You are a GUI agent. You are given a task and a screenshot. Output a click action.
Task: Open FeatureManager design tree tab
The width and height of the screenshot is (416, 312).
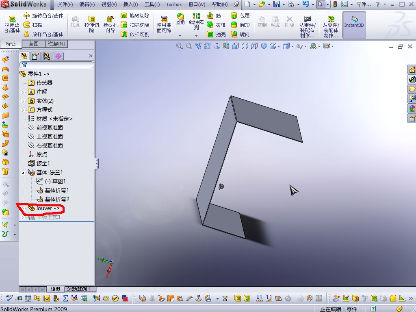(x=24, y=56)
